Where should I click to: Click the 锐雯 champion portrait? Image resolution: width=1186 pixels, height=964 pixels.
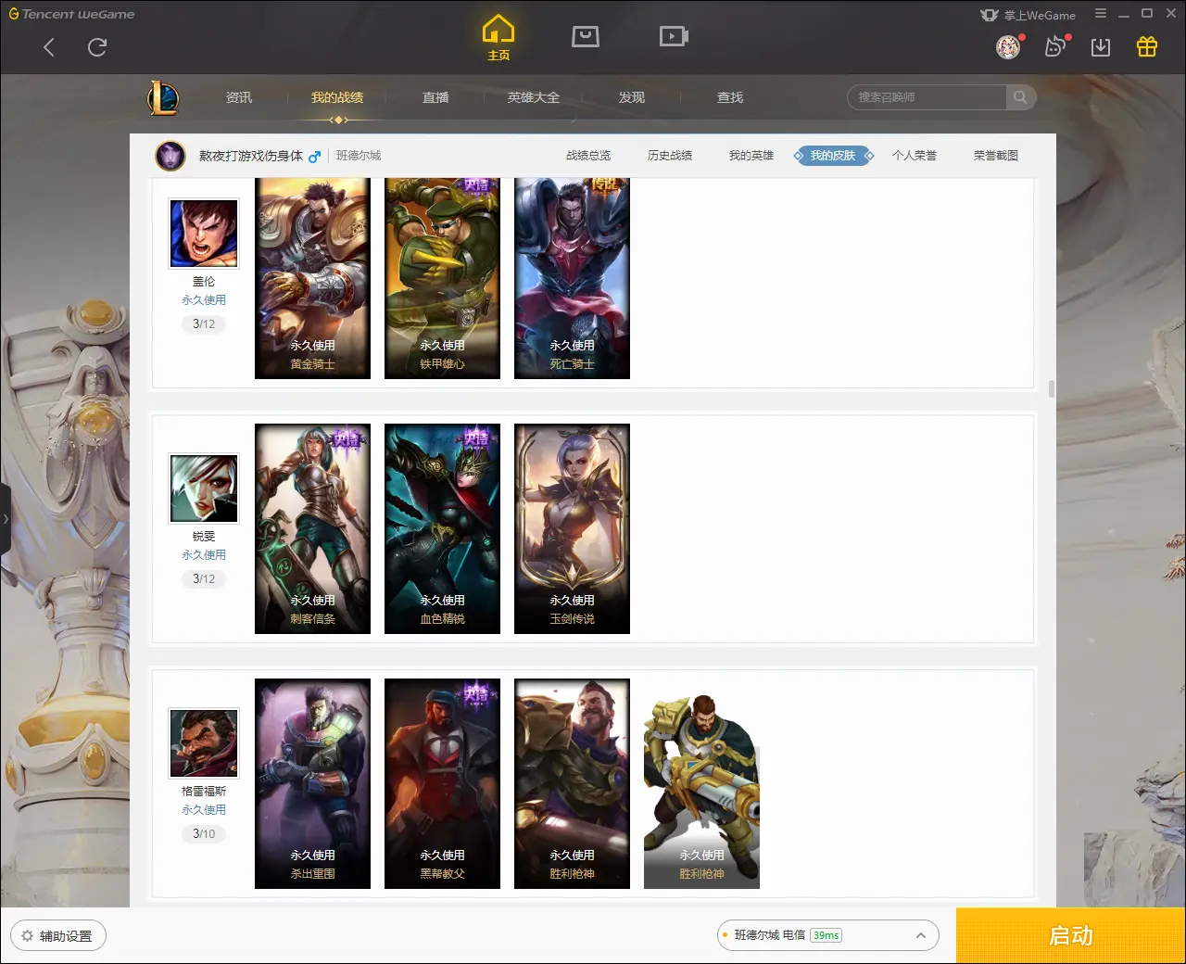pos(204,488)
